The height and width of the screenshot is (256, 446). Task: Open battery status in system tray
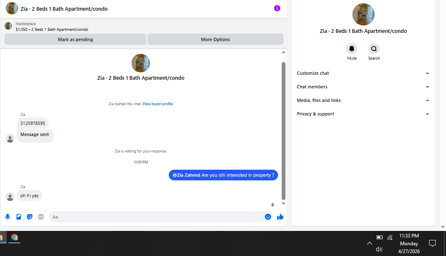(379, 237)
